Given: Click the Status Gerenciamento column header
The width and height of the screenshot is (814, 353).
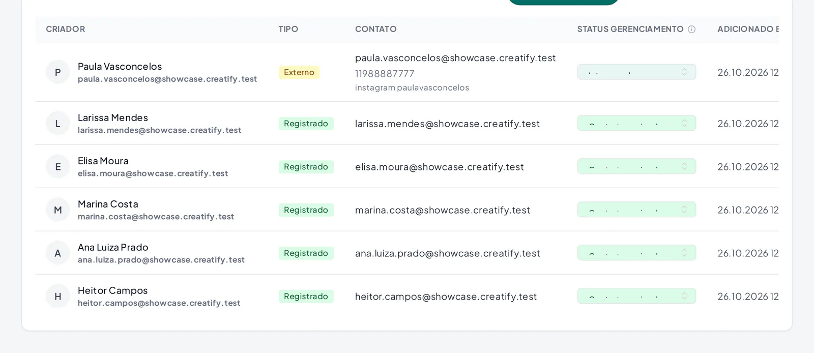Looking at the screenshot, I should (x=630, y=30).
